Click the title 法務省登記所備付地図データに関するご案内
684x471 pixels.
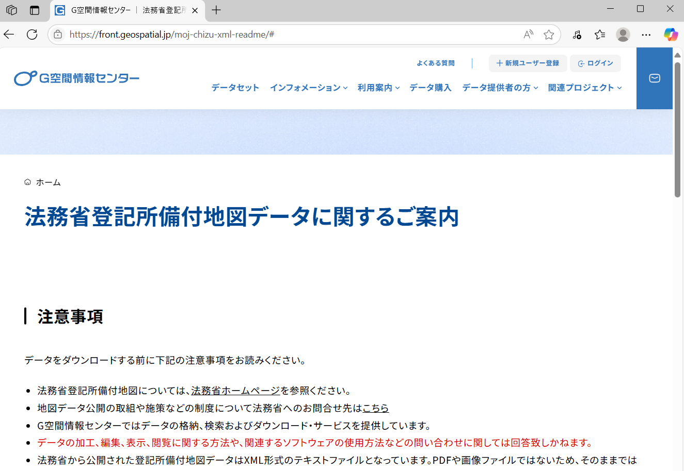click(242, 216)
